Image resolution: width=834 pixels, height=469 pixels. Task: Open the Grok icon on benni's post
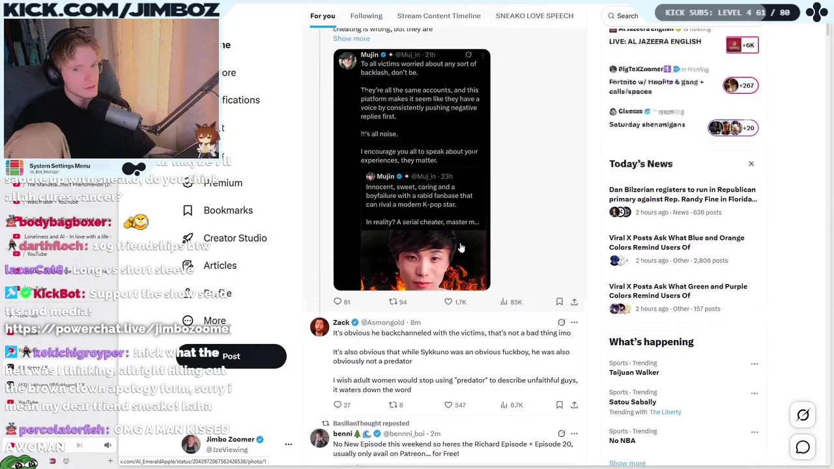pos(561,433)
